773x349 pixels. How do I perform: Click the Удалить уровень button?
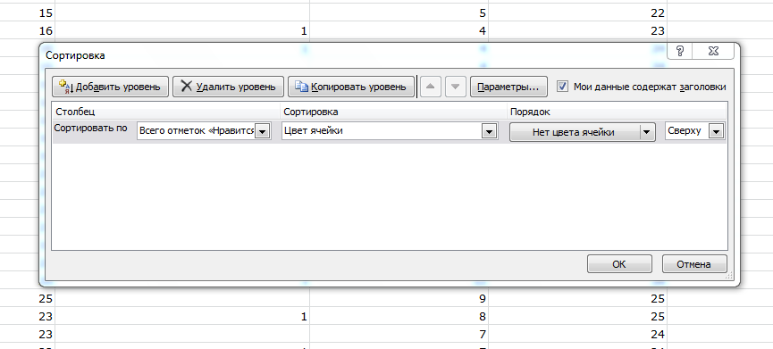(228, 87)
